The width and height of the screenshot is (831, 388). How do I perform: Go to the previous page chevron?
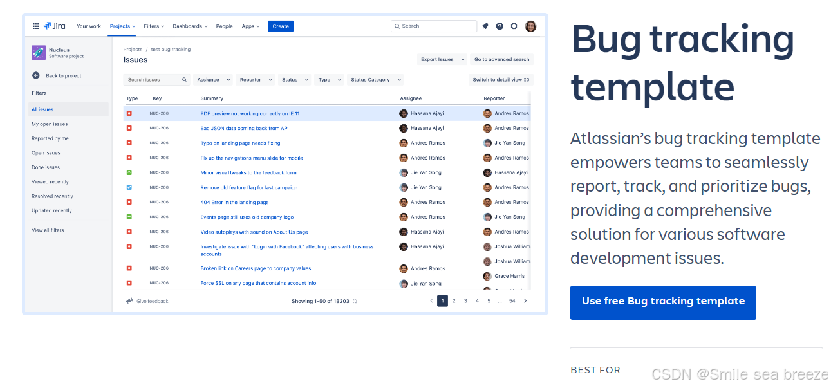(431, 301)
